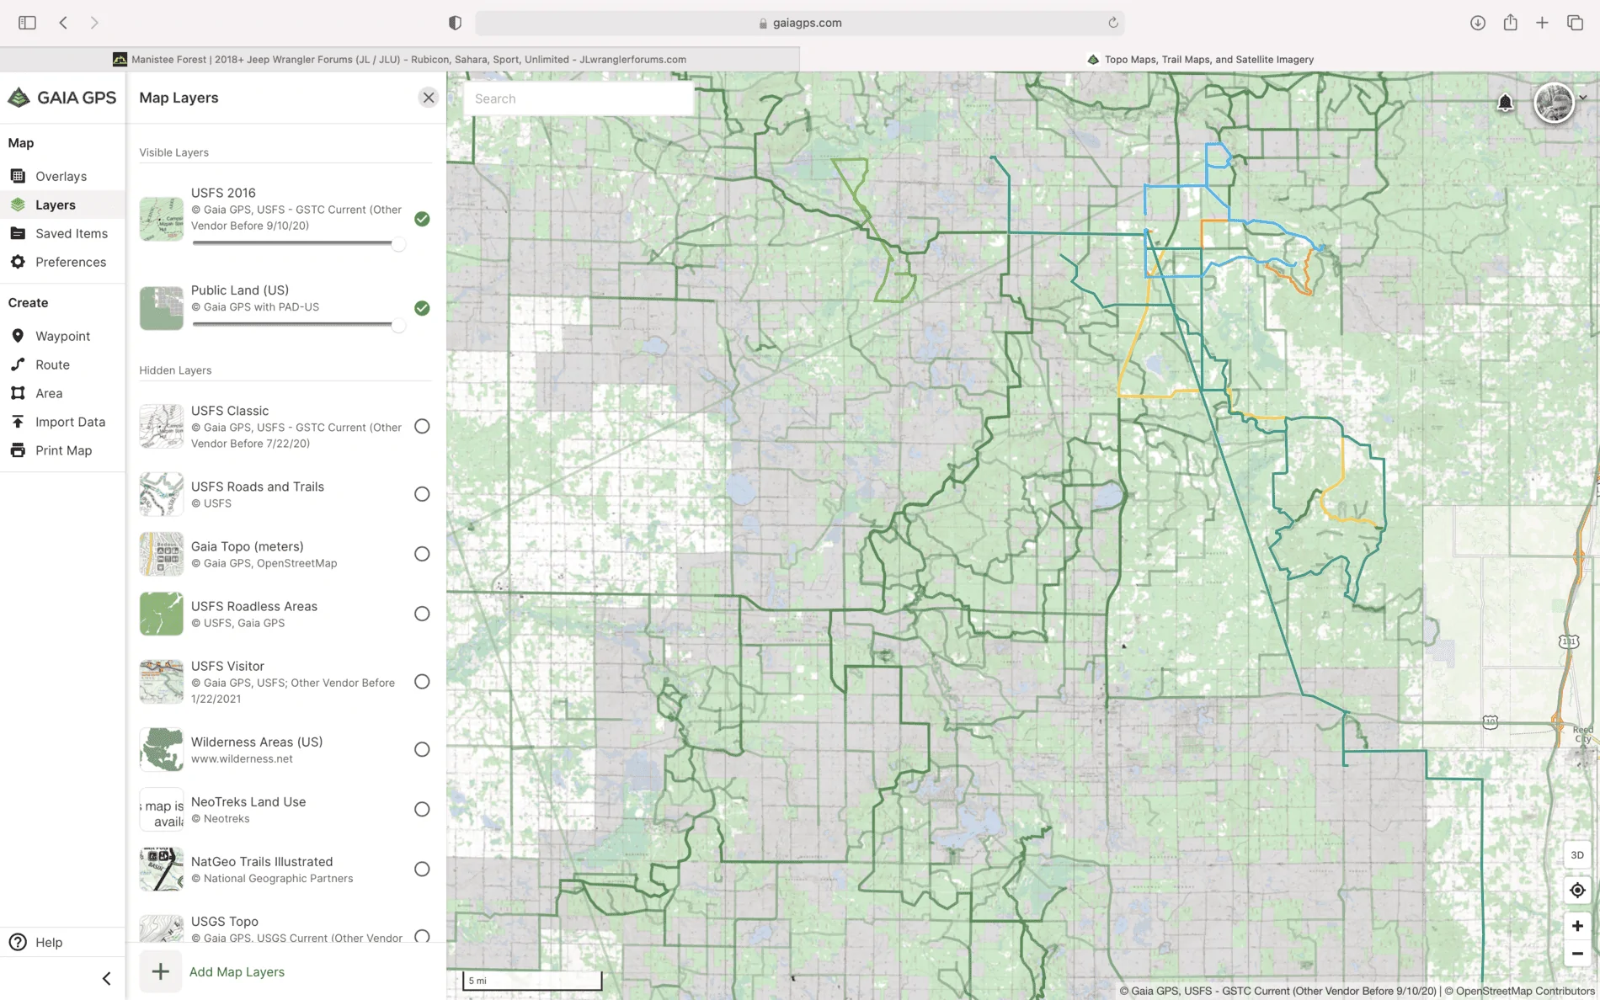Click the Print Map printer icon
This screenshot has width=1600, height=1000.
point(18,450)
